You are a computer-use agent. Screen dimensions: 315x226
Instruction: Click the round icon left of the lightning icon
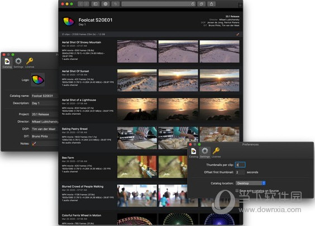(106, 4)
